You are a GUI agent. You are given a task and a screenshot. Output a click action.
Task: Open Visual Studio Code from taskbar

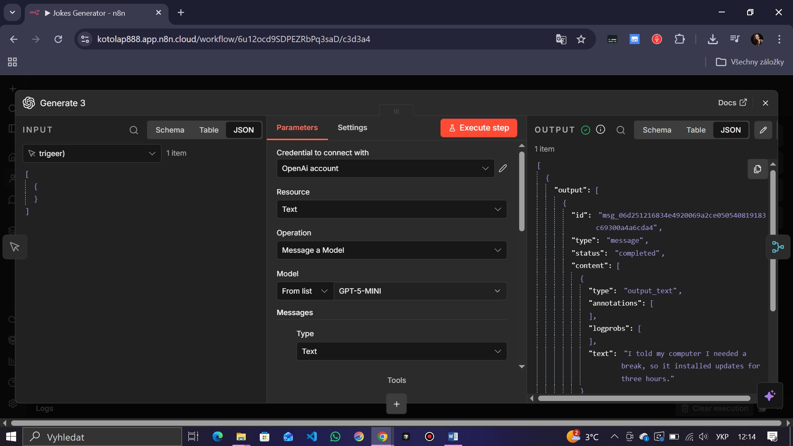(312, 437)
